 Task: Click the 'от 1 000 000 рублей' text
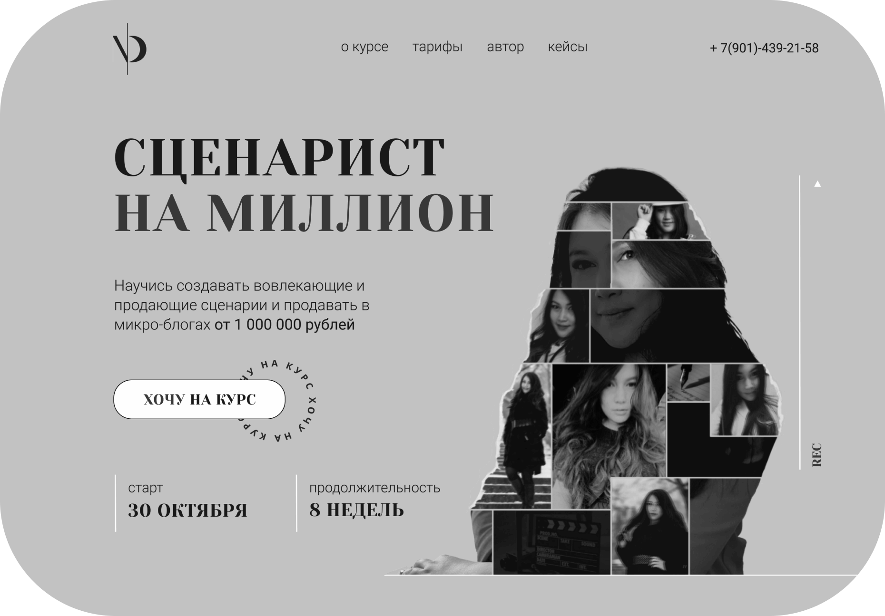coord(285,325)
